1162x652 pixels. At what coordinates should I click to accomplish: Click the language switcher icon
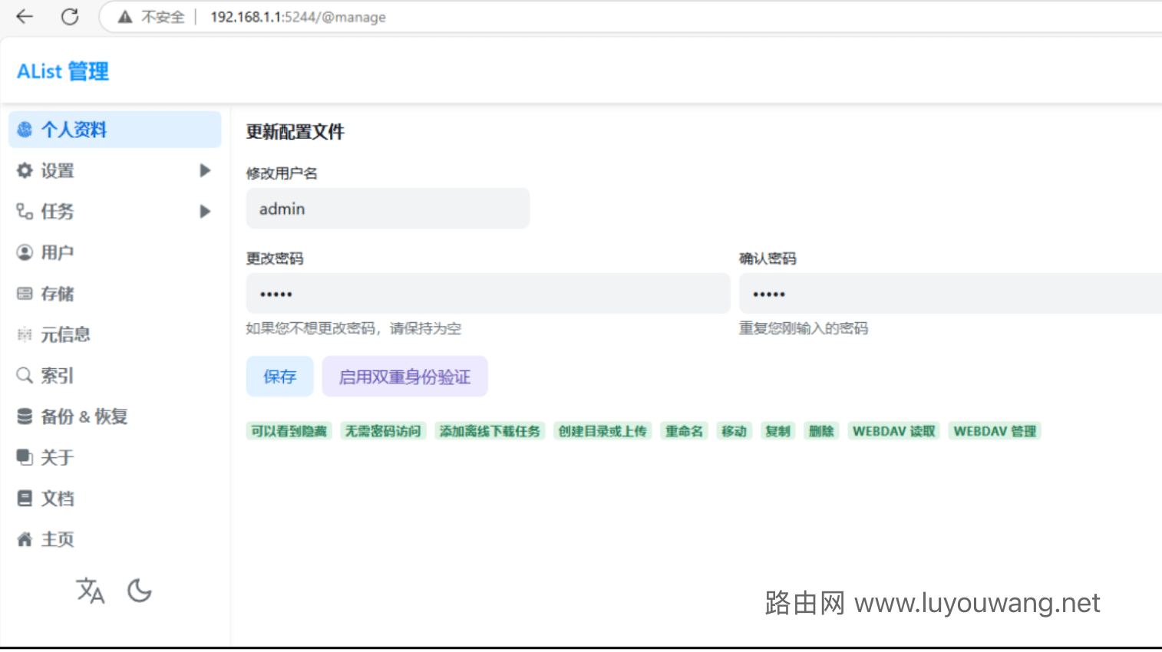coord(90,591)
